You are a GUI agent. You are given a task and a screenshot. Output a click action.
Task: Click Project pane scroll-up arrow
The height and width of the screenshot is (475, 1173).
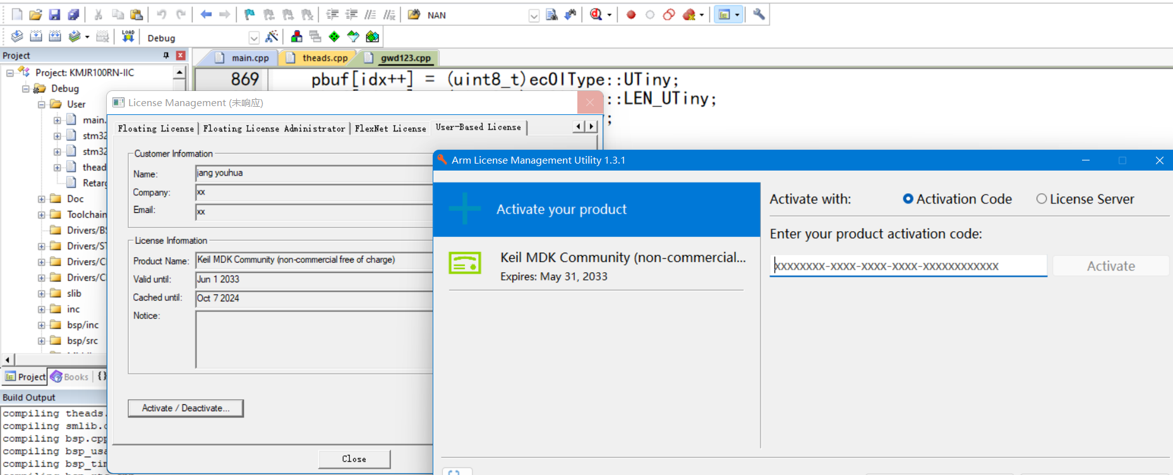pos(179,73)
